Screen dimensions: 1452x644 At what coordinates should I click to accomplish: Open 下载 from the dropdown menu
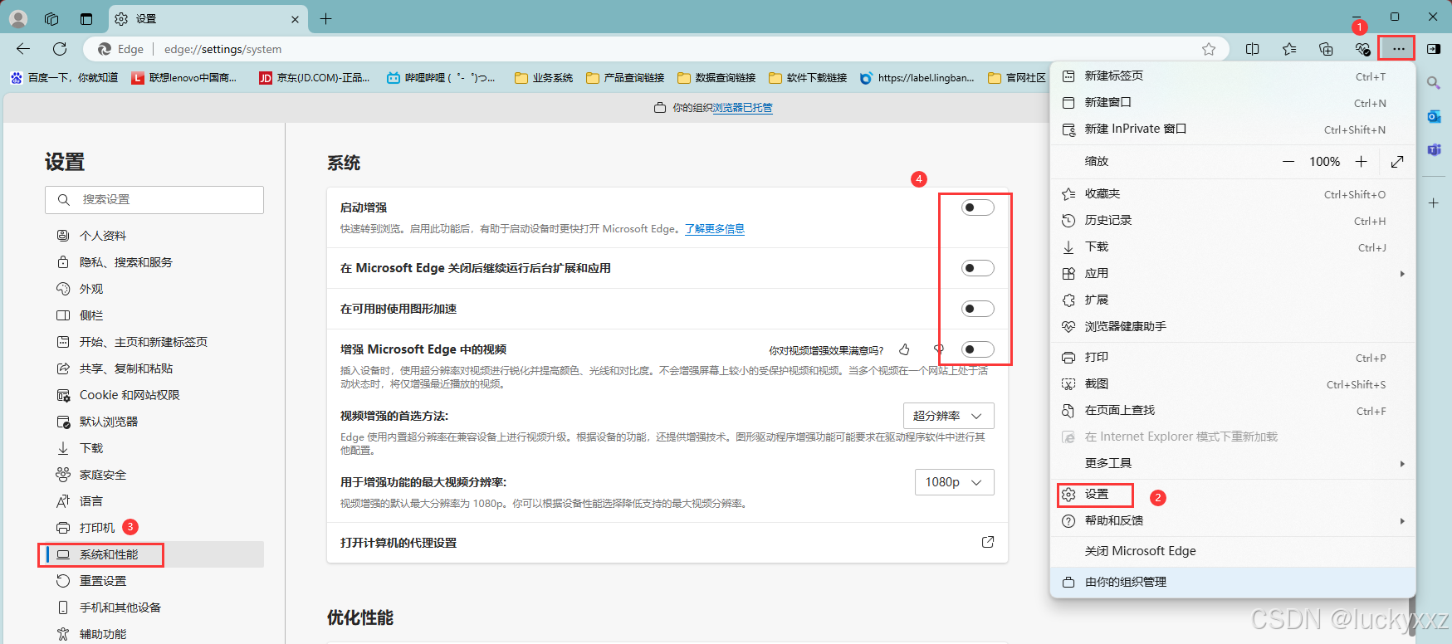1233,247
